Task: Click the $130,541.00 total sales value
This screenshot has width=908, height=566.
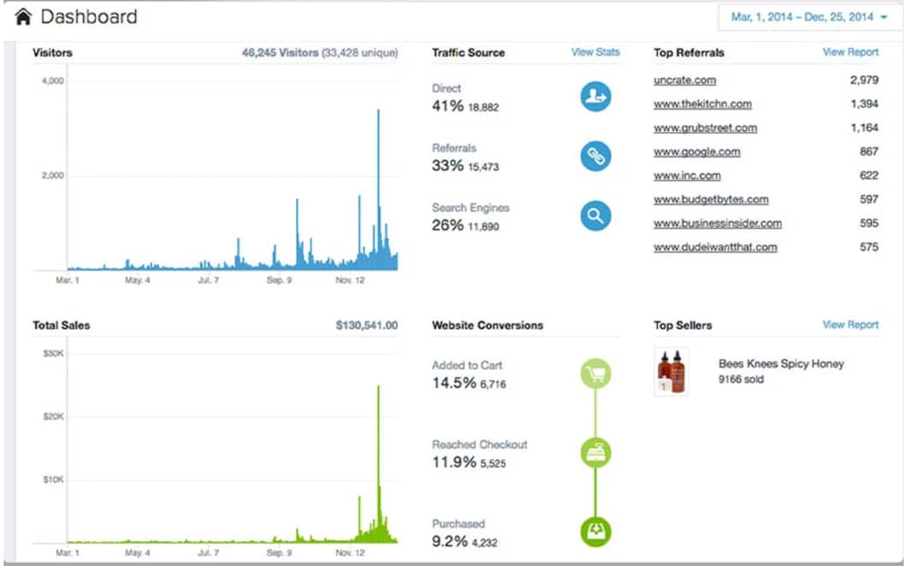Action: pos(367,325)
